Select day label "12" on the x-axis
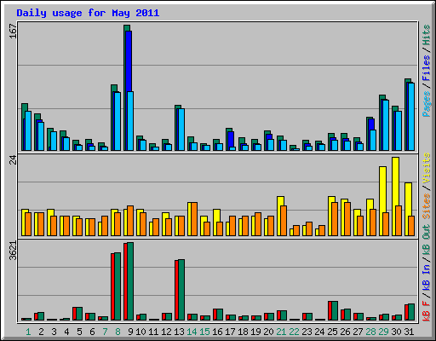The width and height of the screenshot is (436, 341). (166, 332)
